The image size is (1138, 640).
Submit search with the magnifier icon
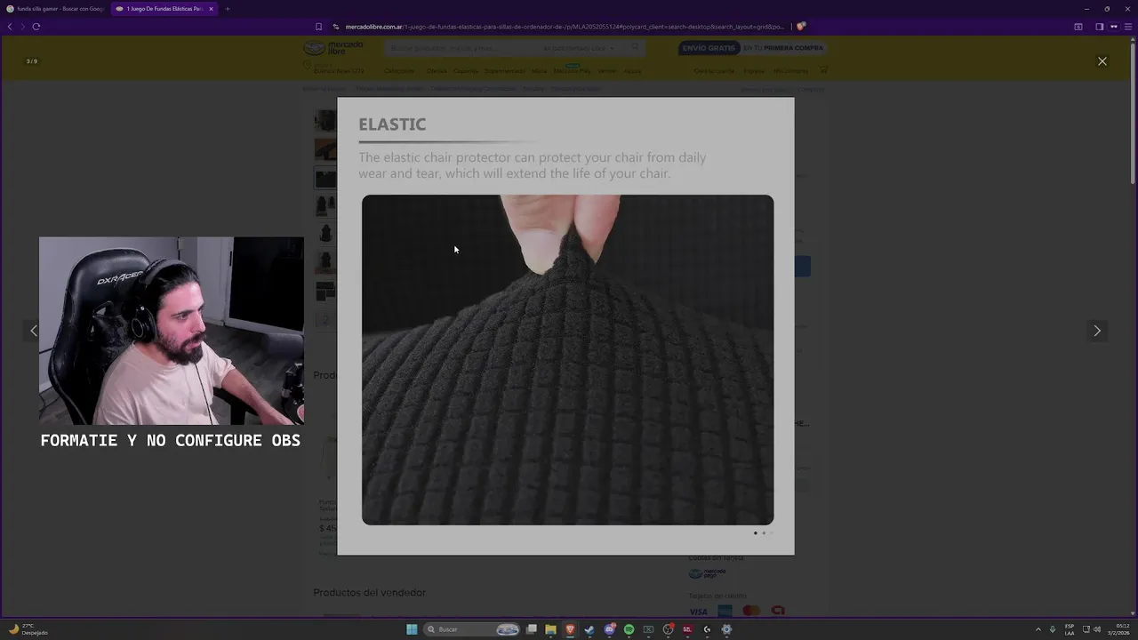(635, 48)
